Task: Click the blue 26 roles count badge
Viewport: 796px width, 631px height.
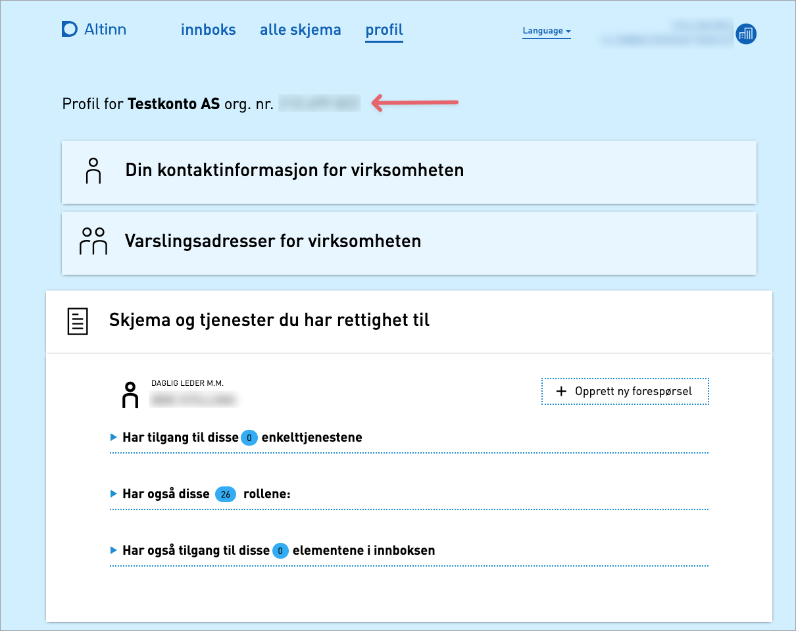Action: point(226,494)
